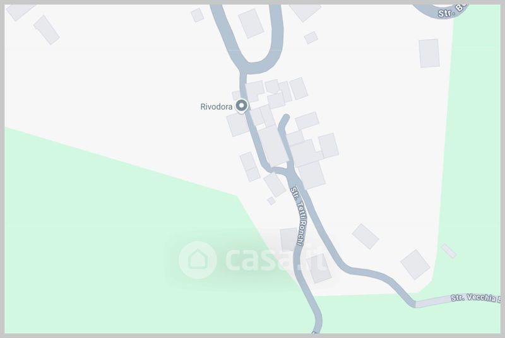Click the U-shaped road loop at top
505x338 pixels.
tap(248, 38)
